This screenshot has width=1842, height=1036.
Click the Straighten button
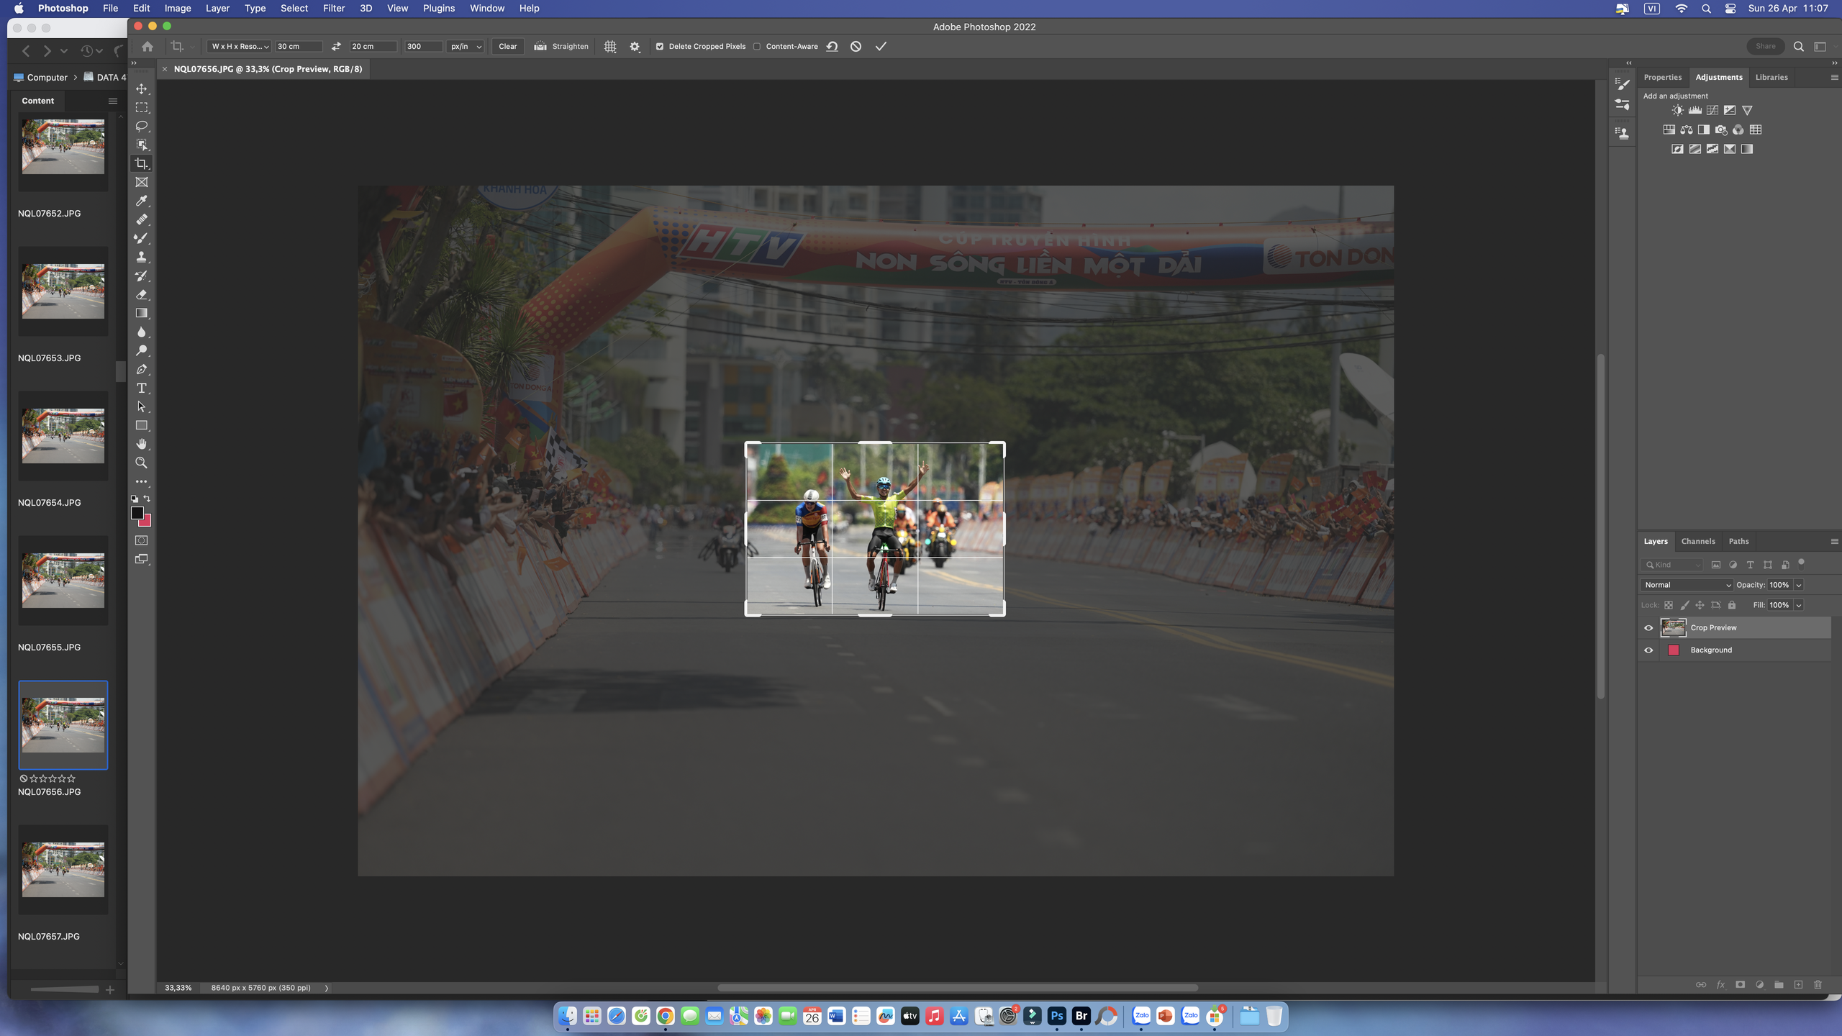click(x=561, y=46)
